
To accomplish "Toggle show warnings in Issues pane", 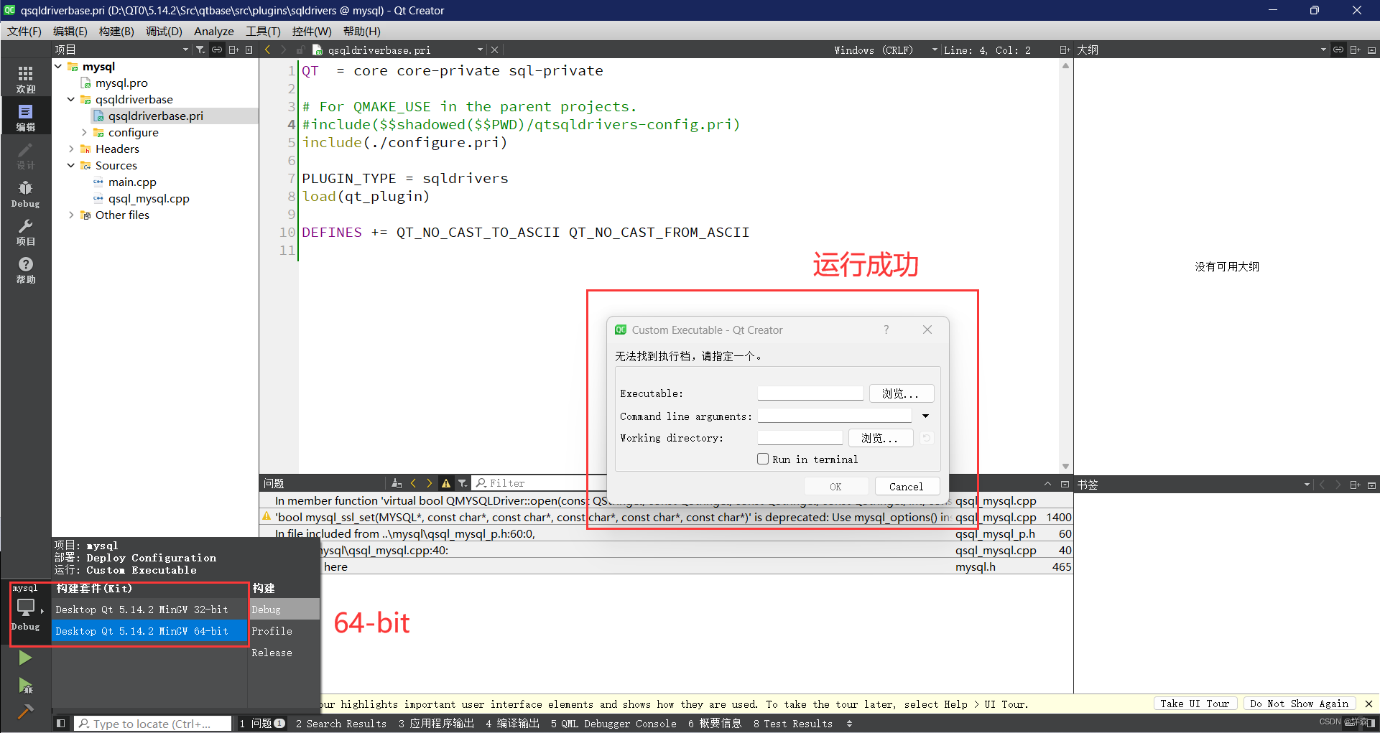I will pos(446,483).
